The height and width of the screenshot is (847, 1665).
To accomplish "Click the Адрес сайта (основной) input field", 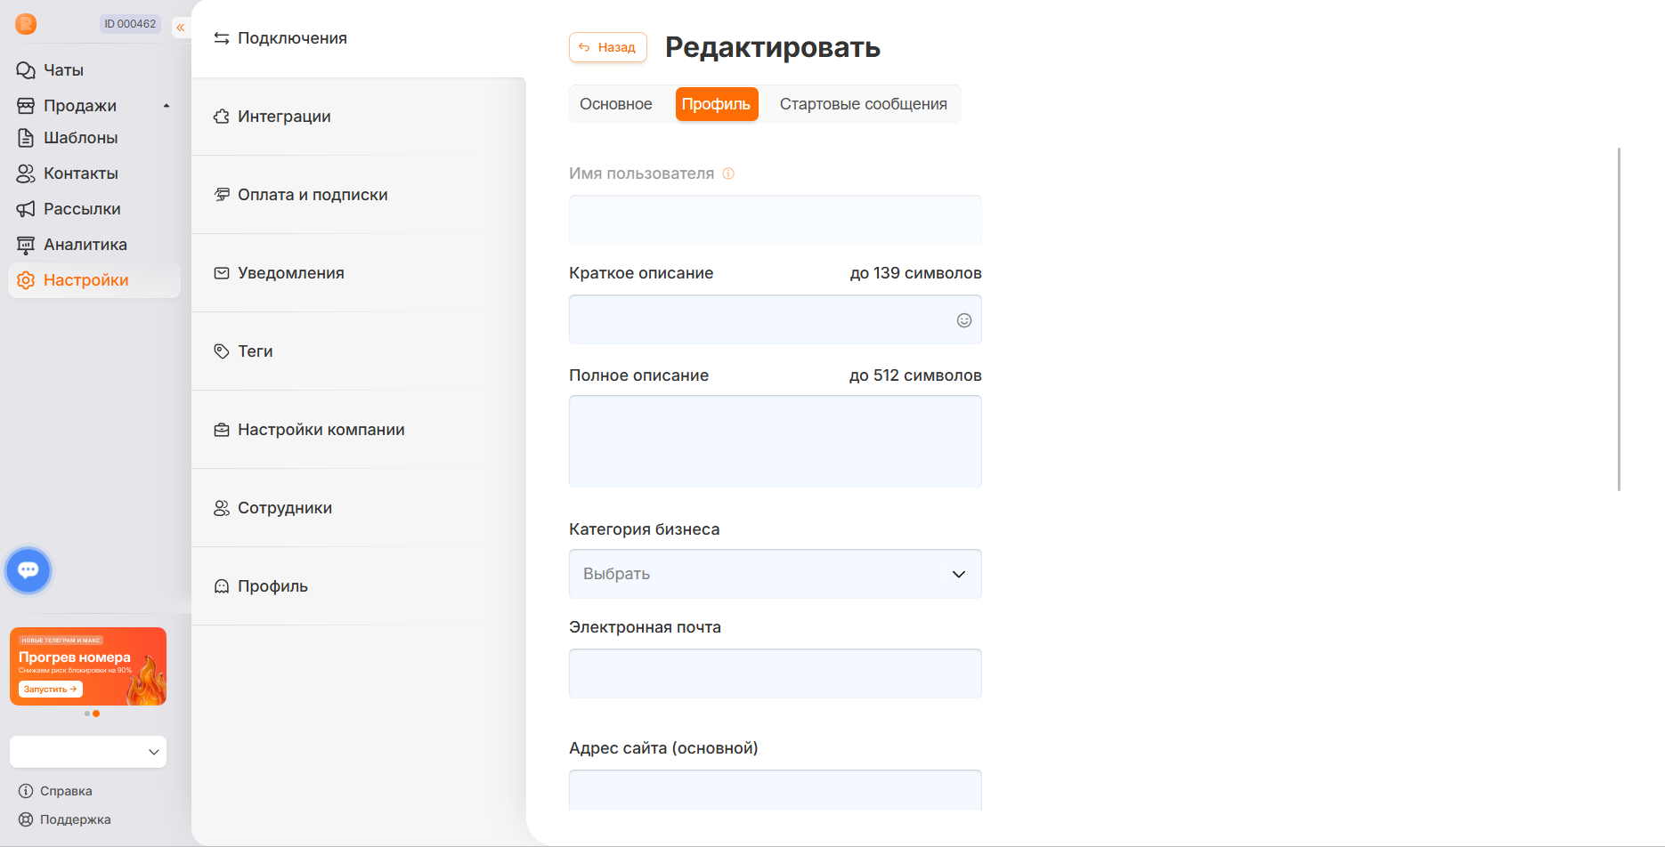I will pyautogui.click(x=776, y=790).
